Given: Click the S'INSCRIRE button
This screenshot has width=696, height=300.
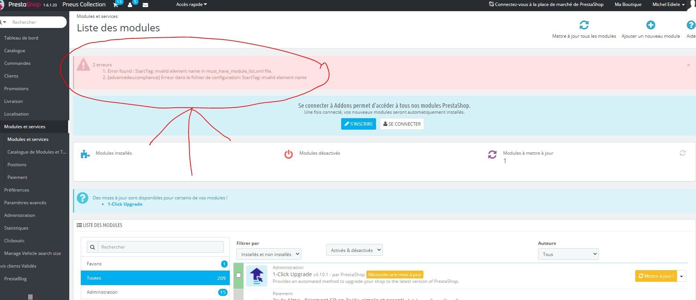Looking at the screenshot, I should pyautogui.click(x=359, y=124).
